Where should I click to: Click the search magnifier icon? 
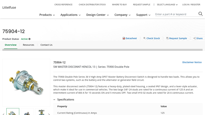[x=200, y=14]
